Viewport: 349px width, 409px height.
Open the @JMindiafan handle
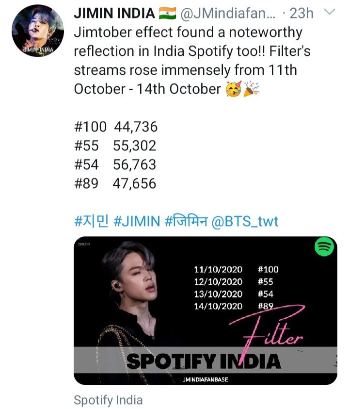(x=227, y=13)
